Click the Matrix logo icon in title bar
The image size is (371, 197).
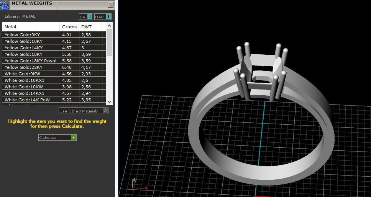[x=4, y=5]
